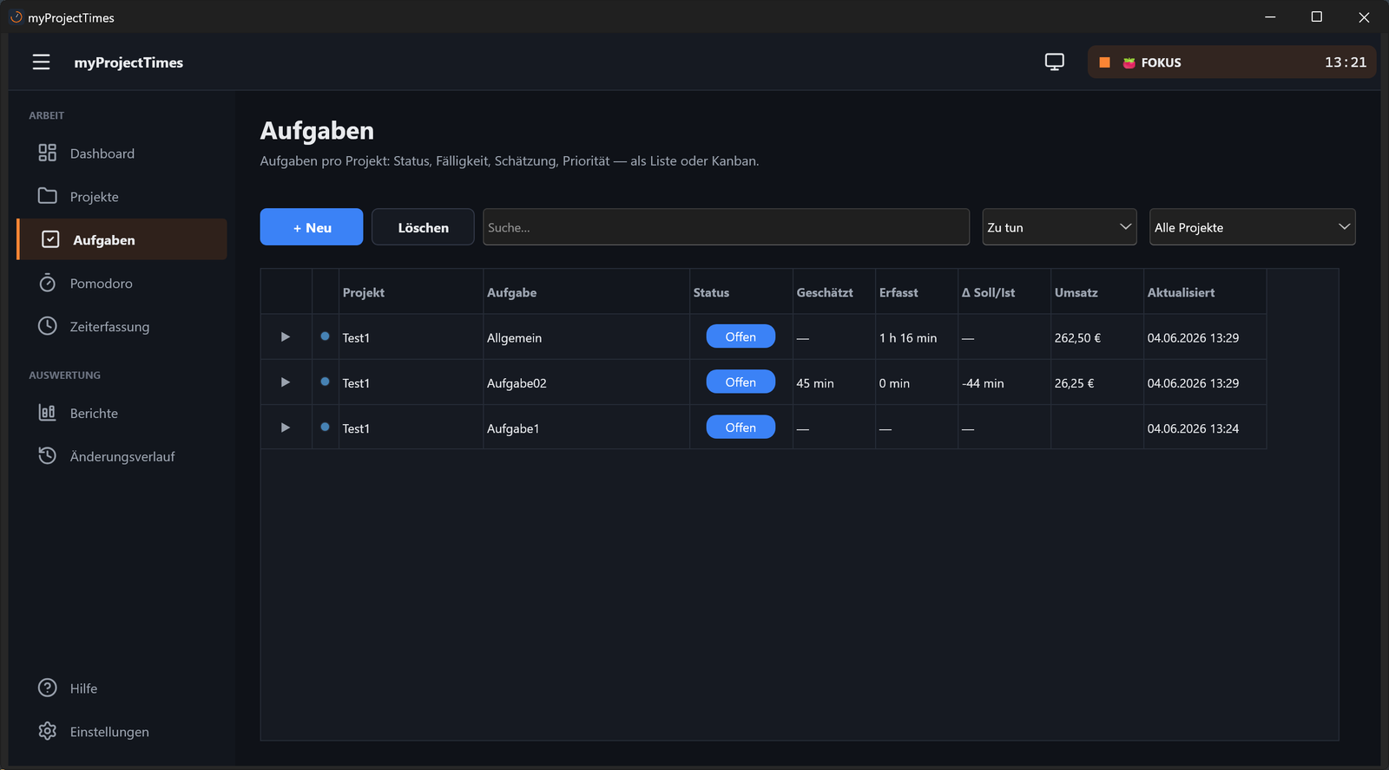Sort by the Erfasst column header
Image resolution: width=1389 pixels, height=770 pixels.
coord(917,292)
